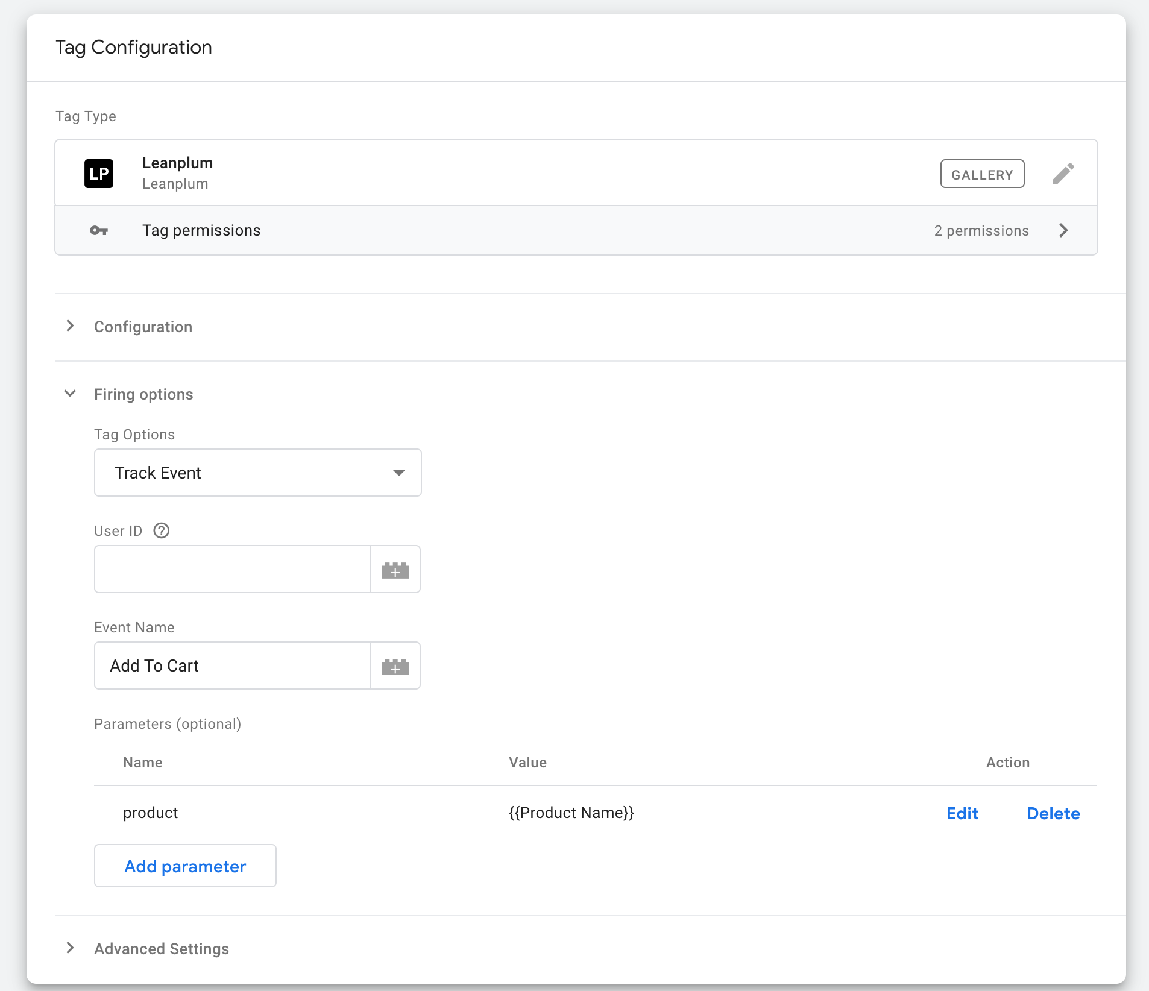Open the User ID help question mark
This screenshot has height=991, width=1149.
tap(162, 530)
